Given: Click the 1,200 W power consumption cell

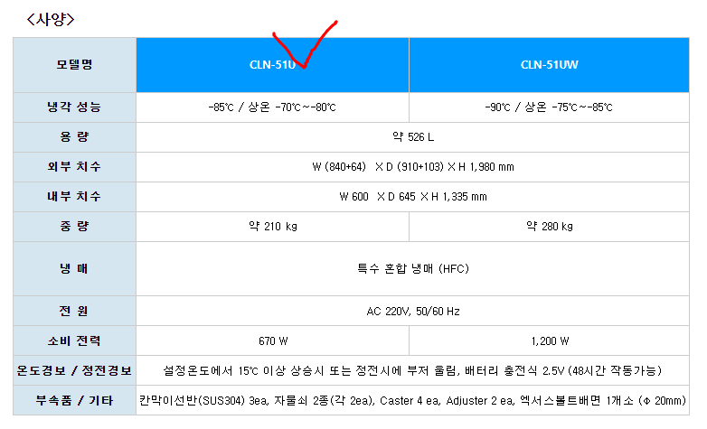Looking at the screenshot, I should click(549, 341).
